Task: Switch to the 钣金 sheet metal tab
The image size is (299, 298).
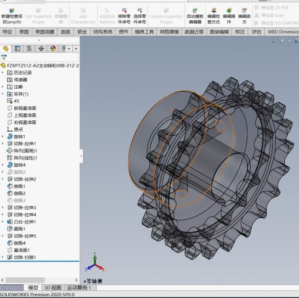Action: point(82,32)
